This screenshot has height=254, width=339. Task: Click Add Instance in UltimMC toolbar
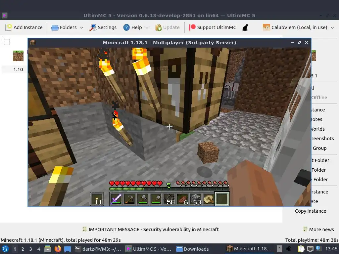coord(24,27)
